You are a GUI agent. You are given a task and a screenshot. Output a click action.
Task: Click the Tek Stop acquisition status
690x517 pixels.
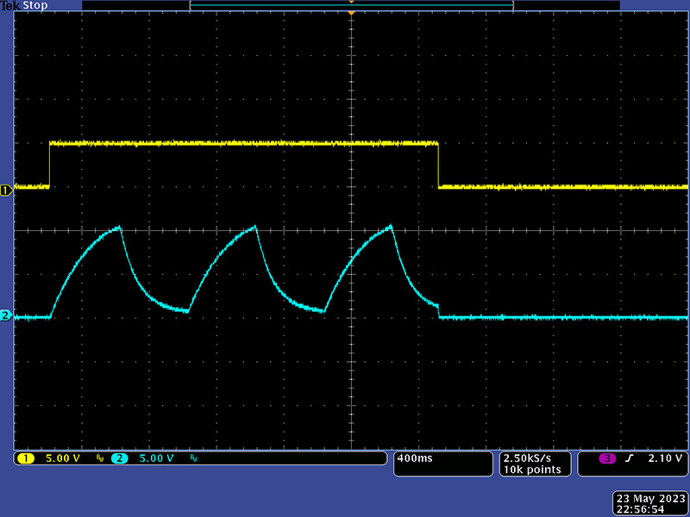pyautogui.click(x=24, y=5)
